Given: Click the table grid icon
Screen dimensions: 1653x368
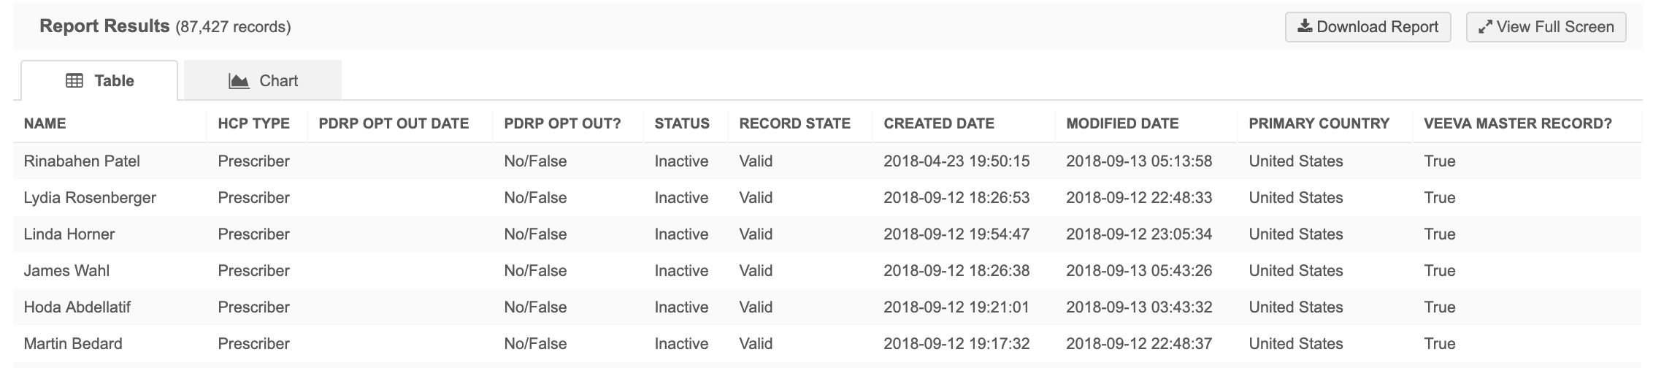Looking at the screenshot, I should click(74, 81).
